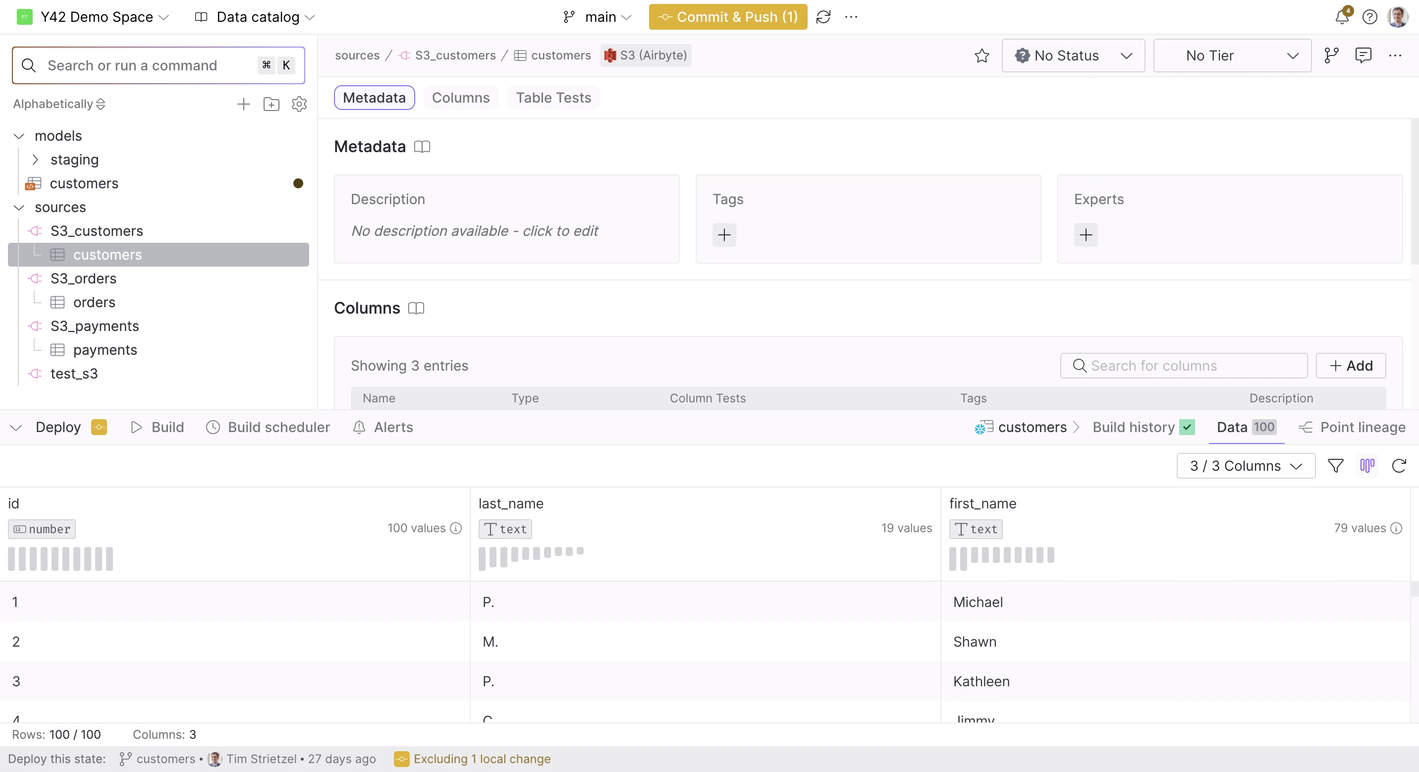Open the No Tier dropdown
The image size is (1419, 772).
(x=1232, y=55)
